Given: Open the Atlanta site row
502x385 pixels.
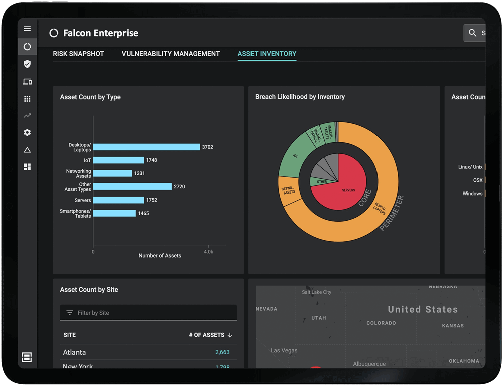Looking at the screenshot, I should [148, 352].
